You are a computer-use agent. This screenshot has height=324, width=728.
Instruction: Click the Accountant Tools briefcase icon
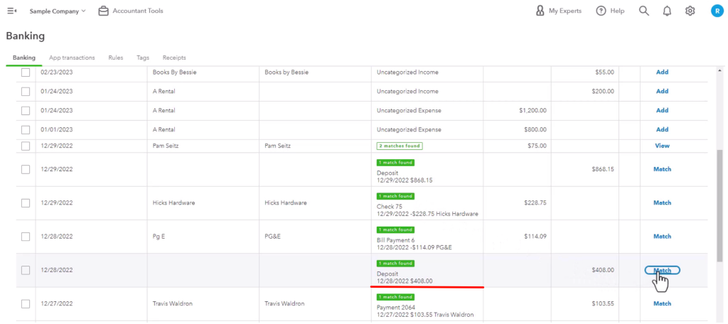(104, 11)
